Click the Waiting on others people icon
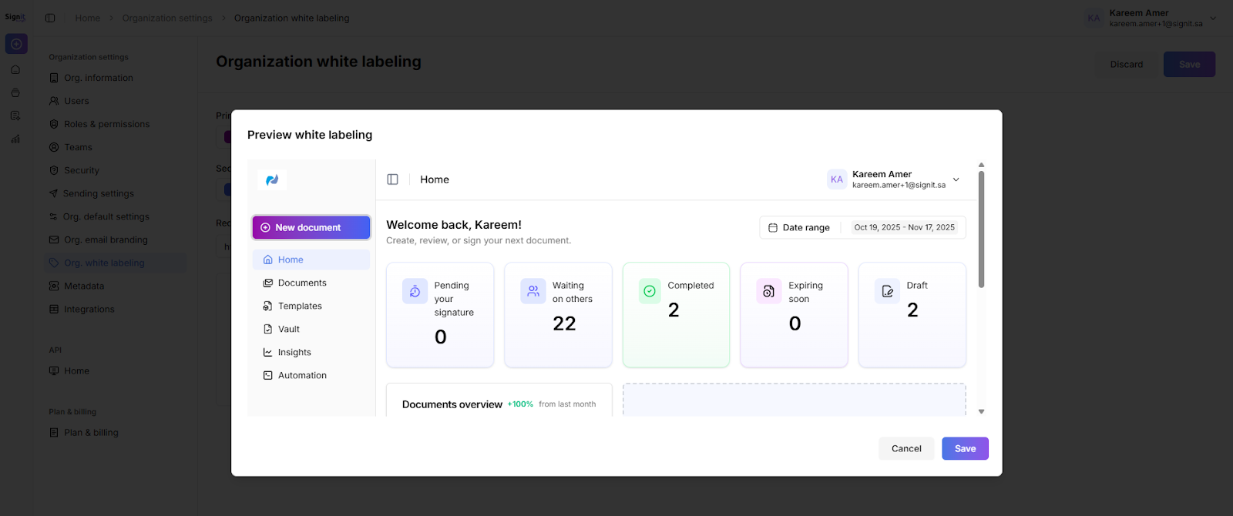The height and width of the screenshot is (516, 1233). pyautogui.click(x=533, y=291)
